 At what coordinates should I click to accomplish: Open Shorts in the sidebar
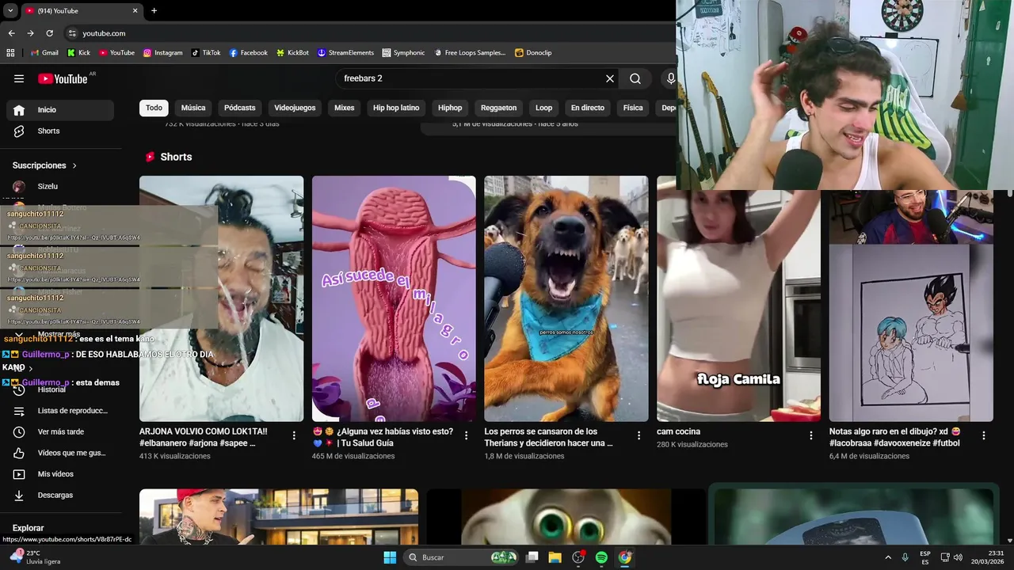click(x=60, y=131)
